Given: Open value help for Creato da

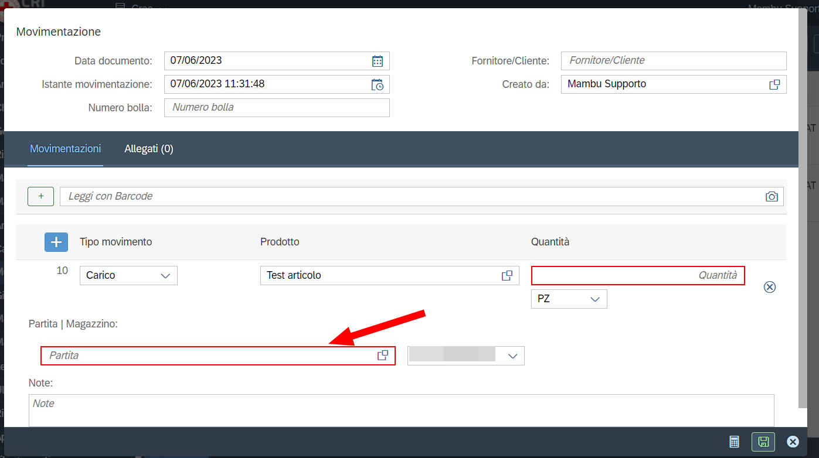Looking at the screenshot, I should pyautogui.click(x=774, y=84).
